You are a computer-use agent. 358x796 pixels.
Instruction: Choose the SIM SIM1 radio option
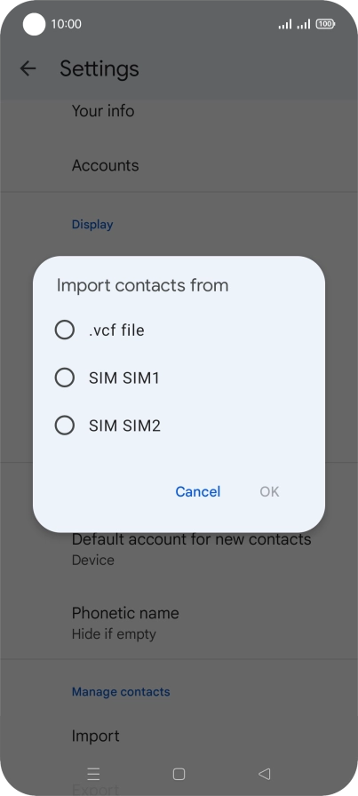click(65, 378)
